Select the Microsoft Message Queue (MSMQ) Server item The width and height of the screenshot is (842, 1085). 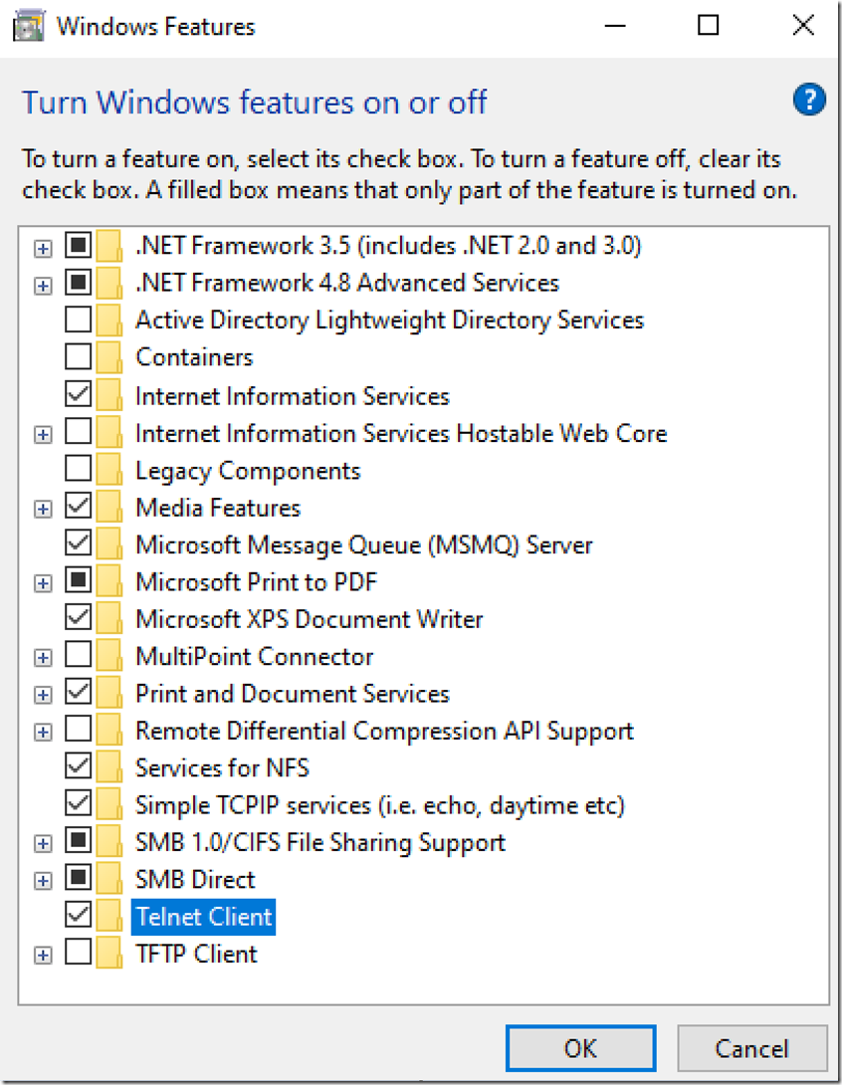coord(363,545)
